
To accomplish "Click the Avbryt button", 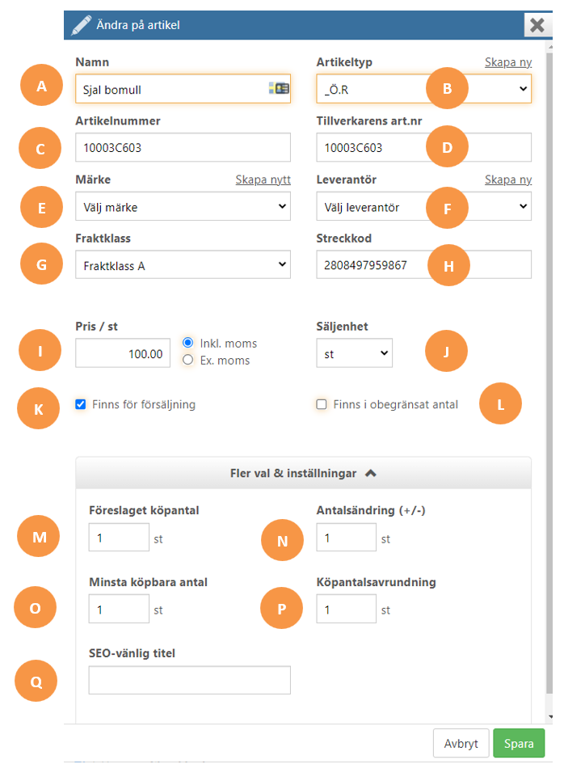I will (461, 744).
